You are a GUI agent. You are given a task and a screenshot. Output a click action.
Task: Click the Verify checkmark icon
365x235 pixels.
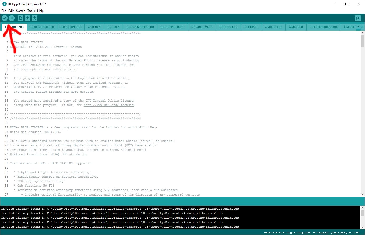5,18
